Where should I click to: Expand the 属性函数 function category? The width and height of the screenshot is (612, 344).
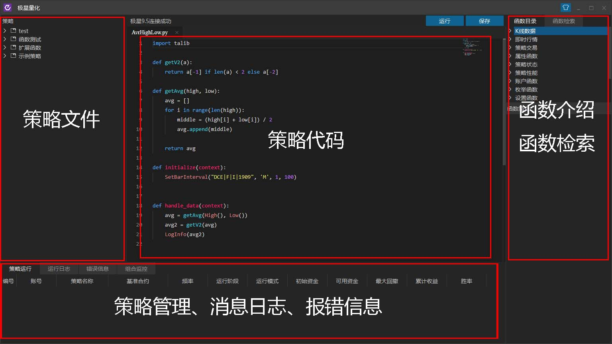pos(510,56)
